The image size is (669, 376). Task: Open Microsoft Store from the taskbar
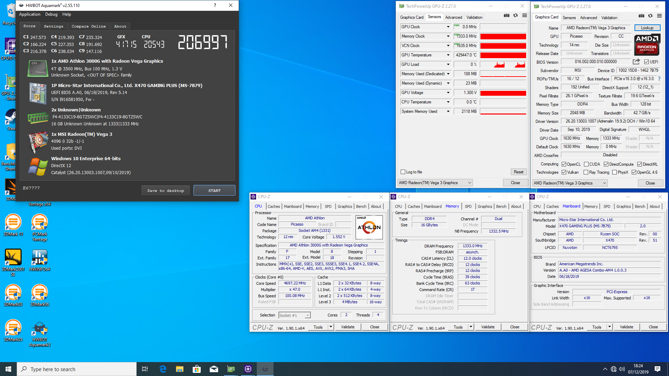[x=197, y=369]
